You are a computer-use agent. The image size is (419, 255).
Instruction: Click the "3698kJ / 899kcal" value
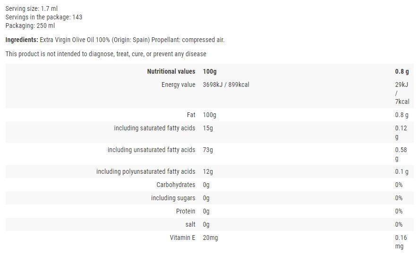[225, 85]
